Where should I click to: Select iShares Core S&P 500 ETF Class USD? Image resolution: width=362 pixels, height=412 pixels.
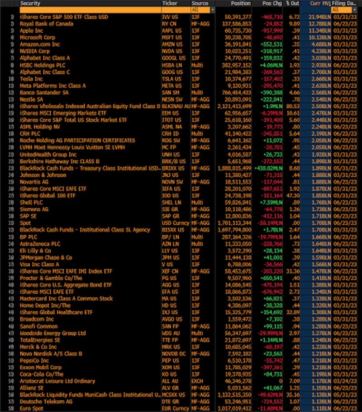click(x=64, y=17)
